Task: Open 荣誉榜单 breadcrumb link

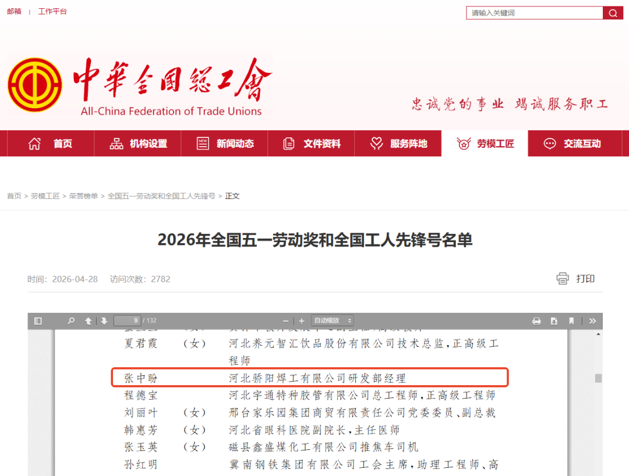Action: tap(83, 196)
